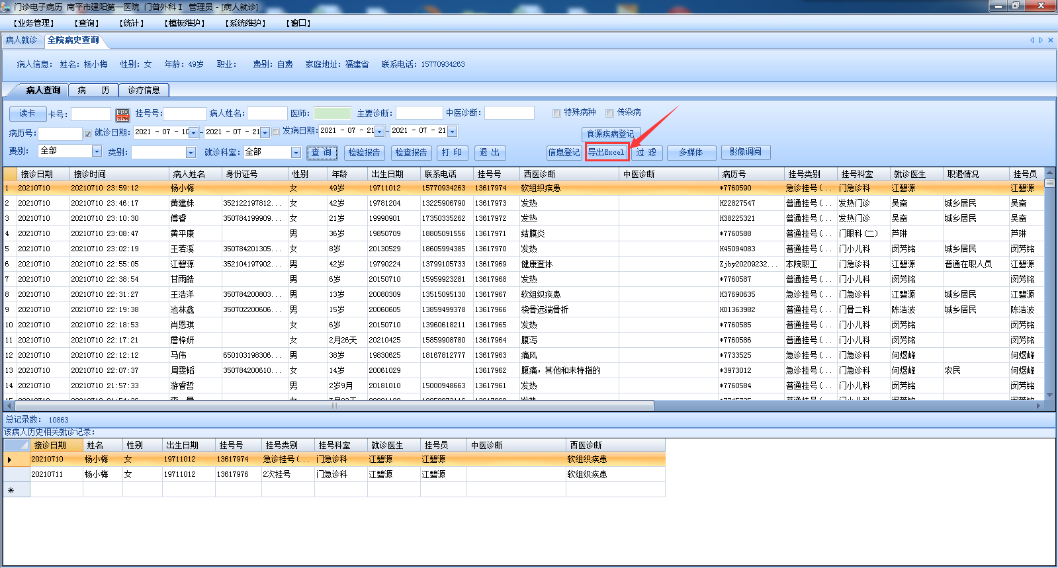Click the 病历号 input field
1058x568 pixels.
60,134
